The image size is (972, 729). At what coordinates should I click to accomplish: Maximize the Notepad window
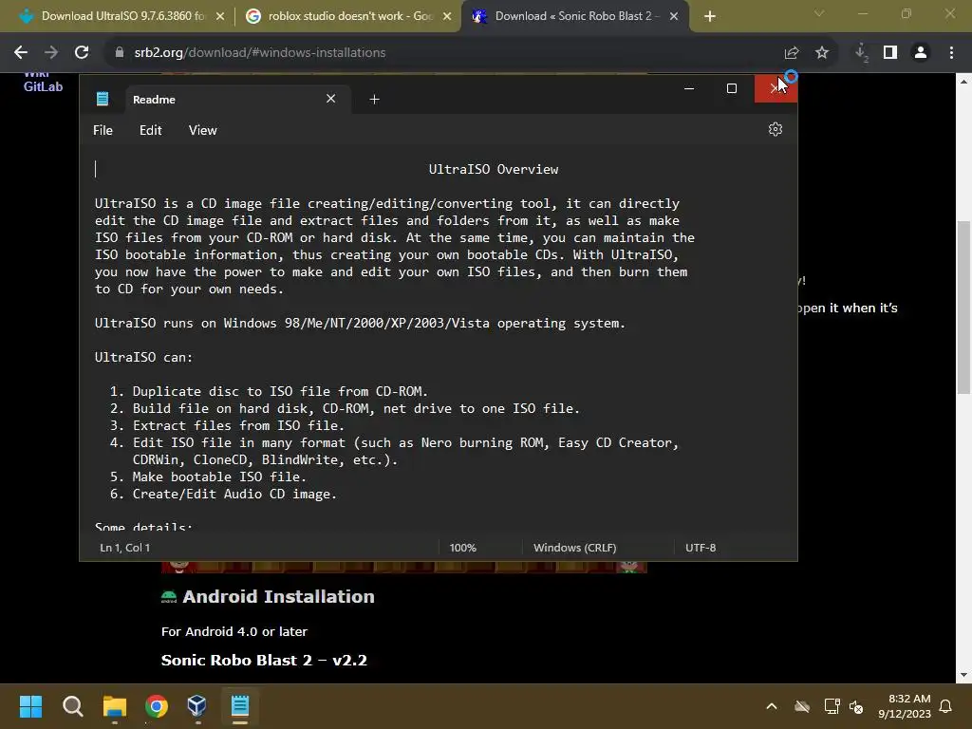tap(732, 88)
